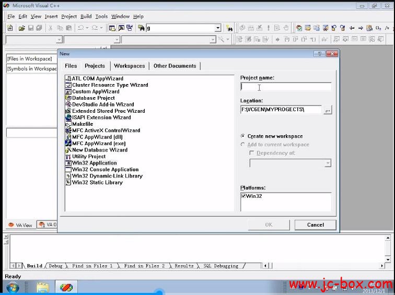This screenshot has height=295, width=395.
Task: Click the Windows Start button
Action: (x=13, y=288)
